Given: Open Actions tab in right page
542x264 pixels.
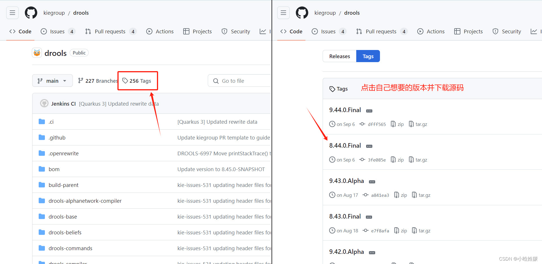Looking at the screenshot, I should tap(431, 31).
